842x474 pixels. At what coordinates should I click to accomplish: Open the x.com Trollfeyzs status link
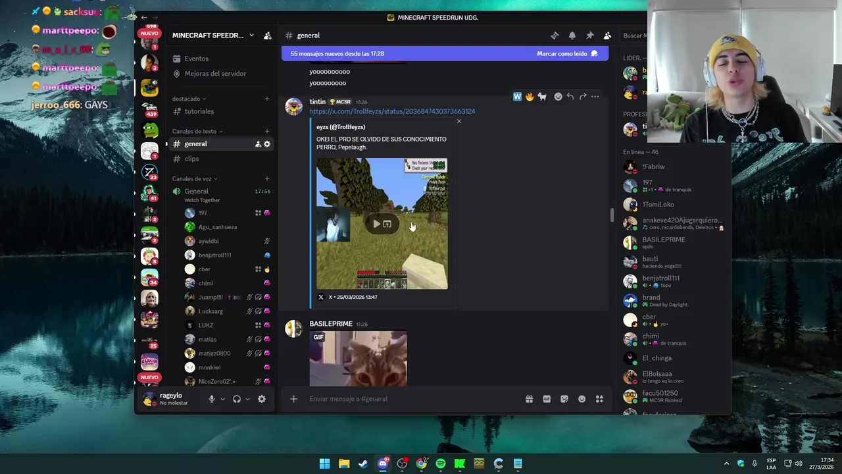tap(392, 111)
